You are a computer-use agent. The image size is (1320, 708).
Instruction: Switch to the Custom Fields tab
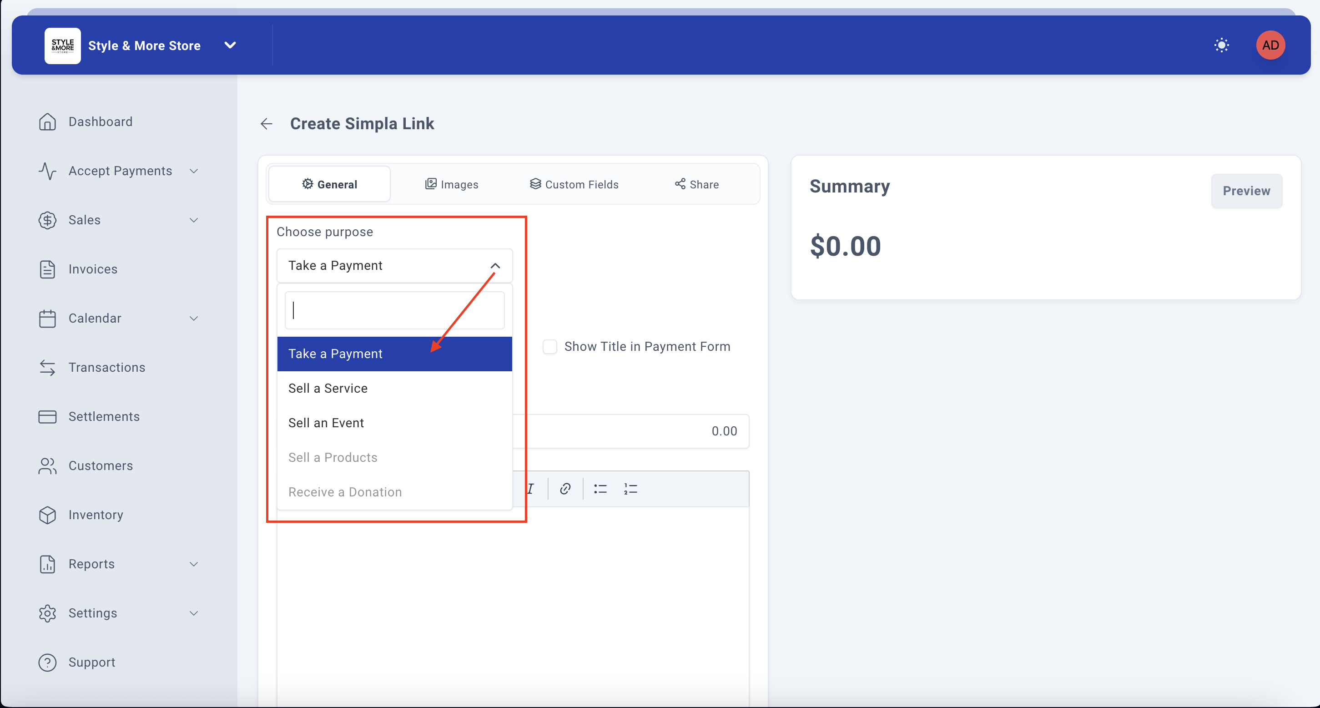pos(574,184)
